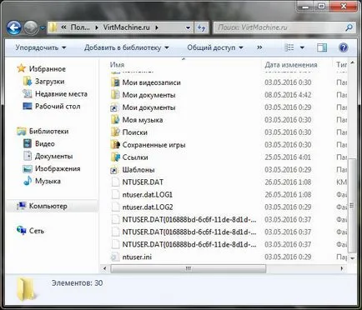Click date 25.05.2016 4:01 in Ссылки row

click(x=288, y=157)
